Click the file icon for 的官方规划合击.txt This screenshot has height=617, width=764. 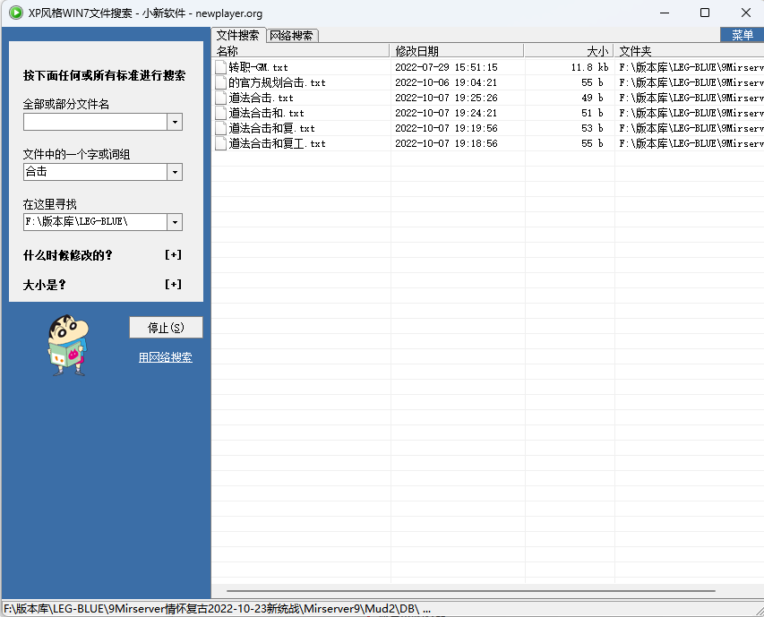221,82
